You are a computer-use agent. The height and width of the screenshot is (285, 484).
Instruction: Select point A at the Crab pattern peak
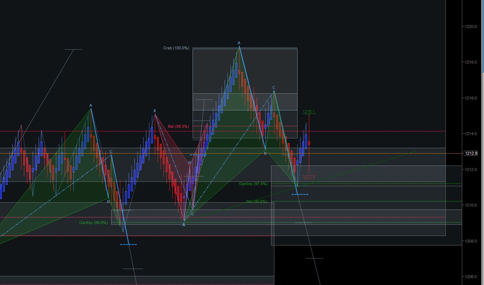point(239,43)
